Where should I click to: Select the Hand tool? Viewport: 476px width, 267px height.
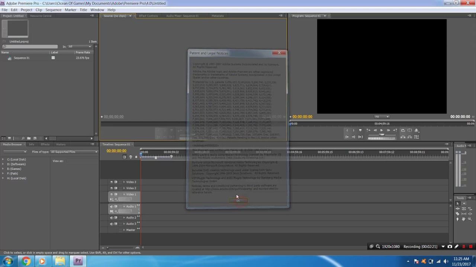click(464, 219)
